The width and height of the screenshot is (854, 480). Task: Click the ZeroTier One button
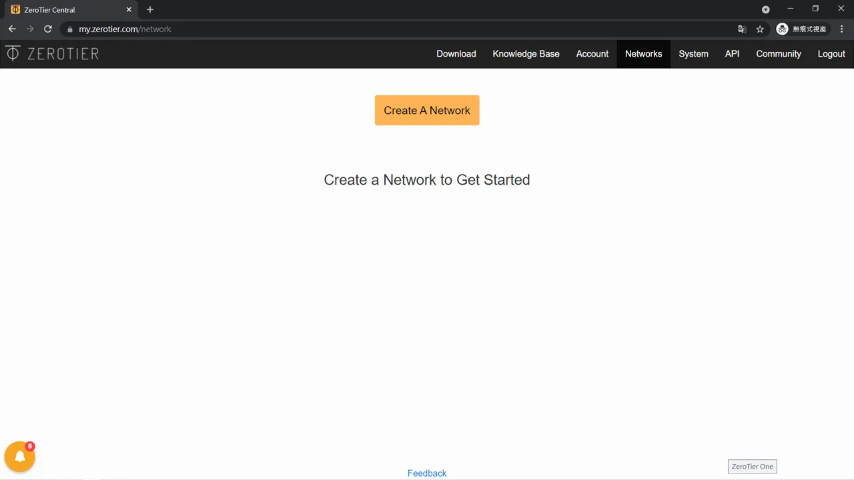coord(752,467)
